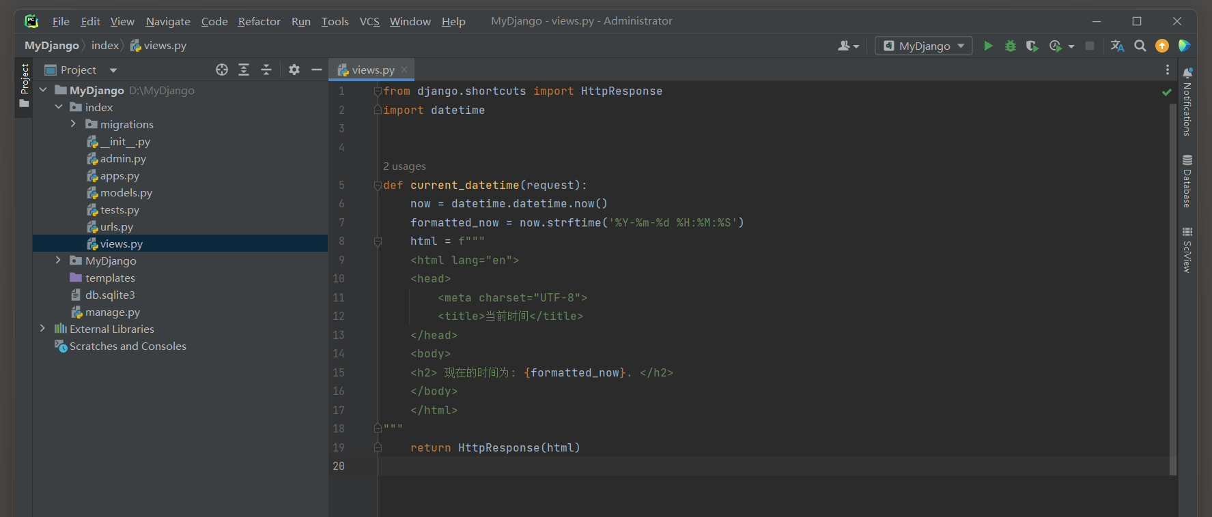Fold the current_datetime function at line 5
The height and width of the screenshot is (517, 1212).
(x=378, y=185)
